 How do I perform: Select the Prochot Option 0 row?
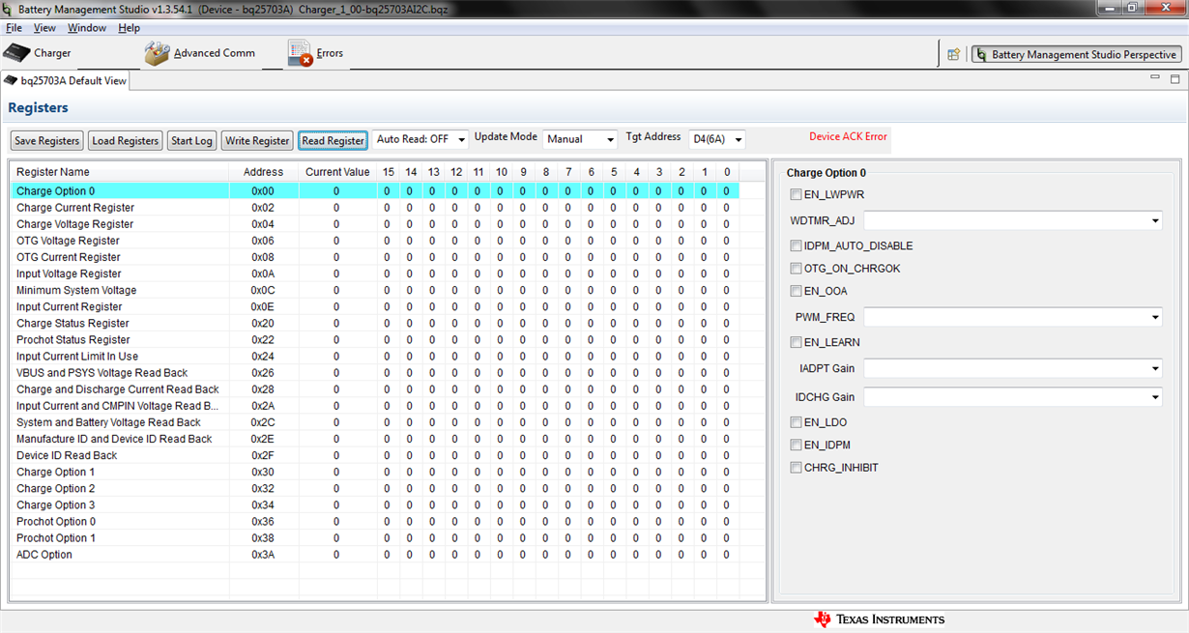coord(375,521)
